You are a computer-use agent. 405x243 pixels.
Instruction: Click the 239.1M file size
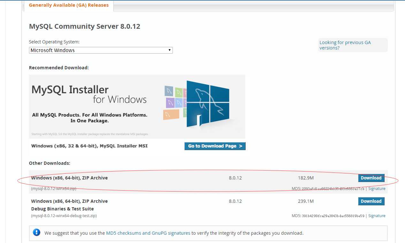[306, 201]
